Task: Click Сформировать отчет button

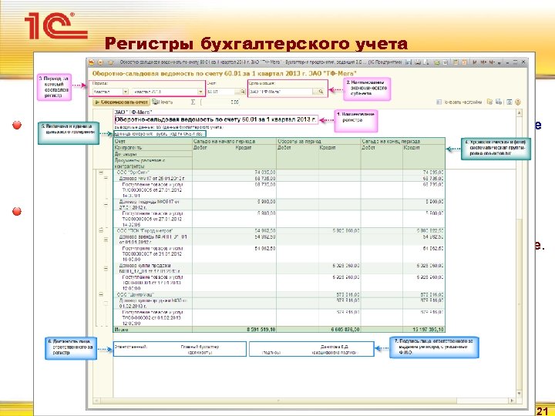Action: (121, 102)
